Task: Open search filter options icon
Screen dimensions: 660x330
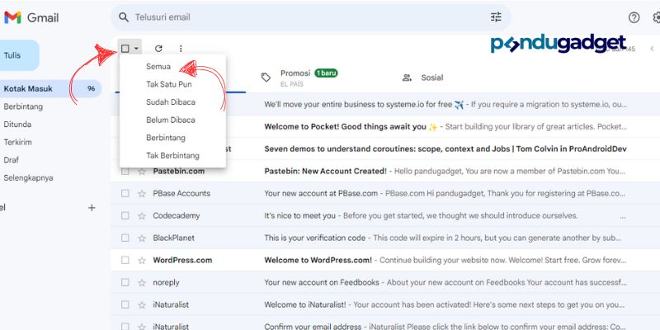Action: [x=496, y=17]
